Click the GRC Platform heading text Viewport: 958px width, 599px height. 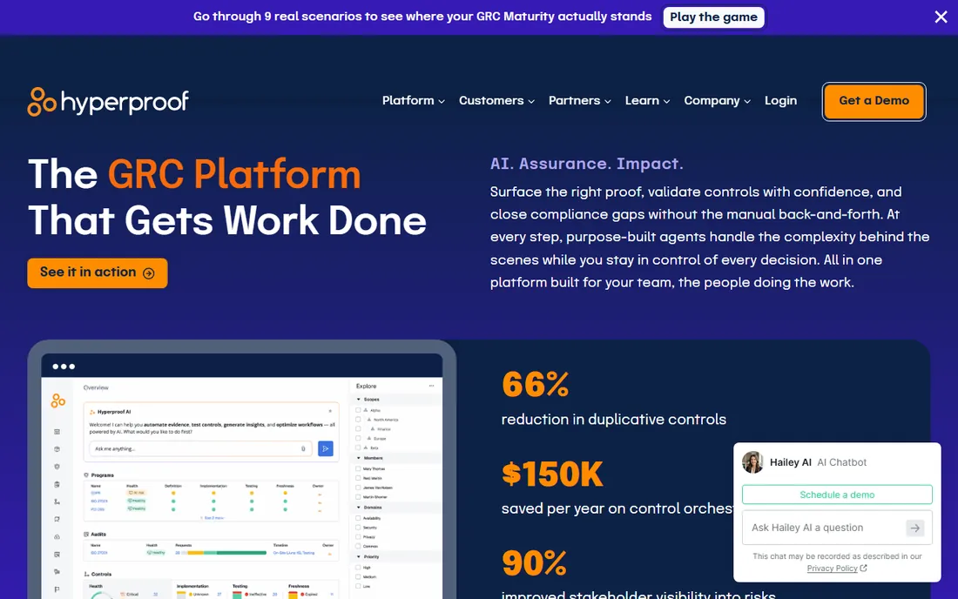[234, 175]
